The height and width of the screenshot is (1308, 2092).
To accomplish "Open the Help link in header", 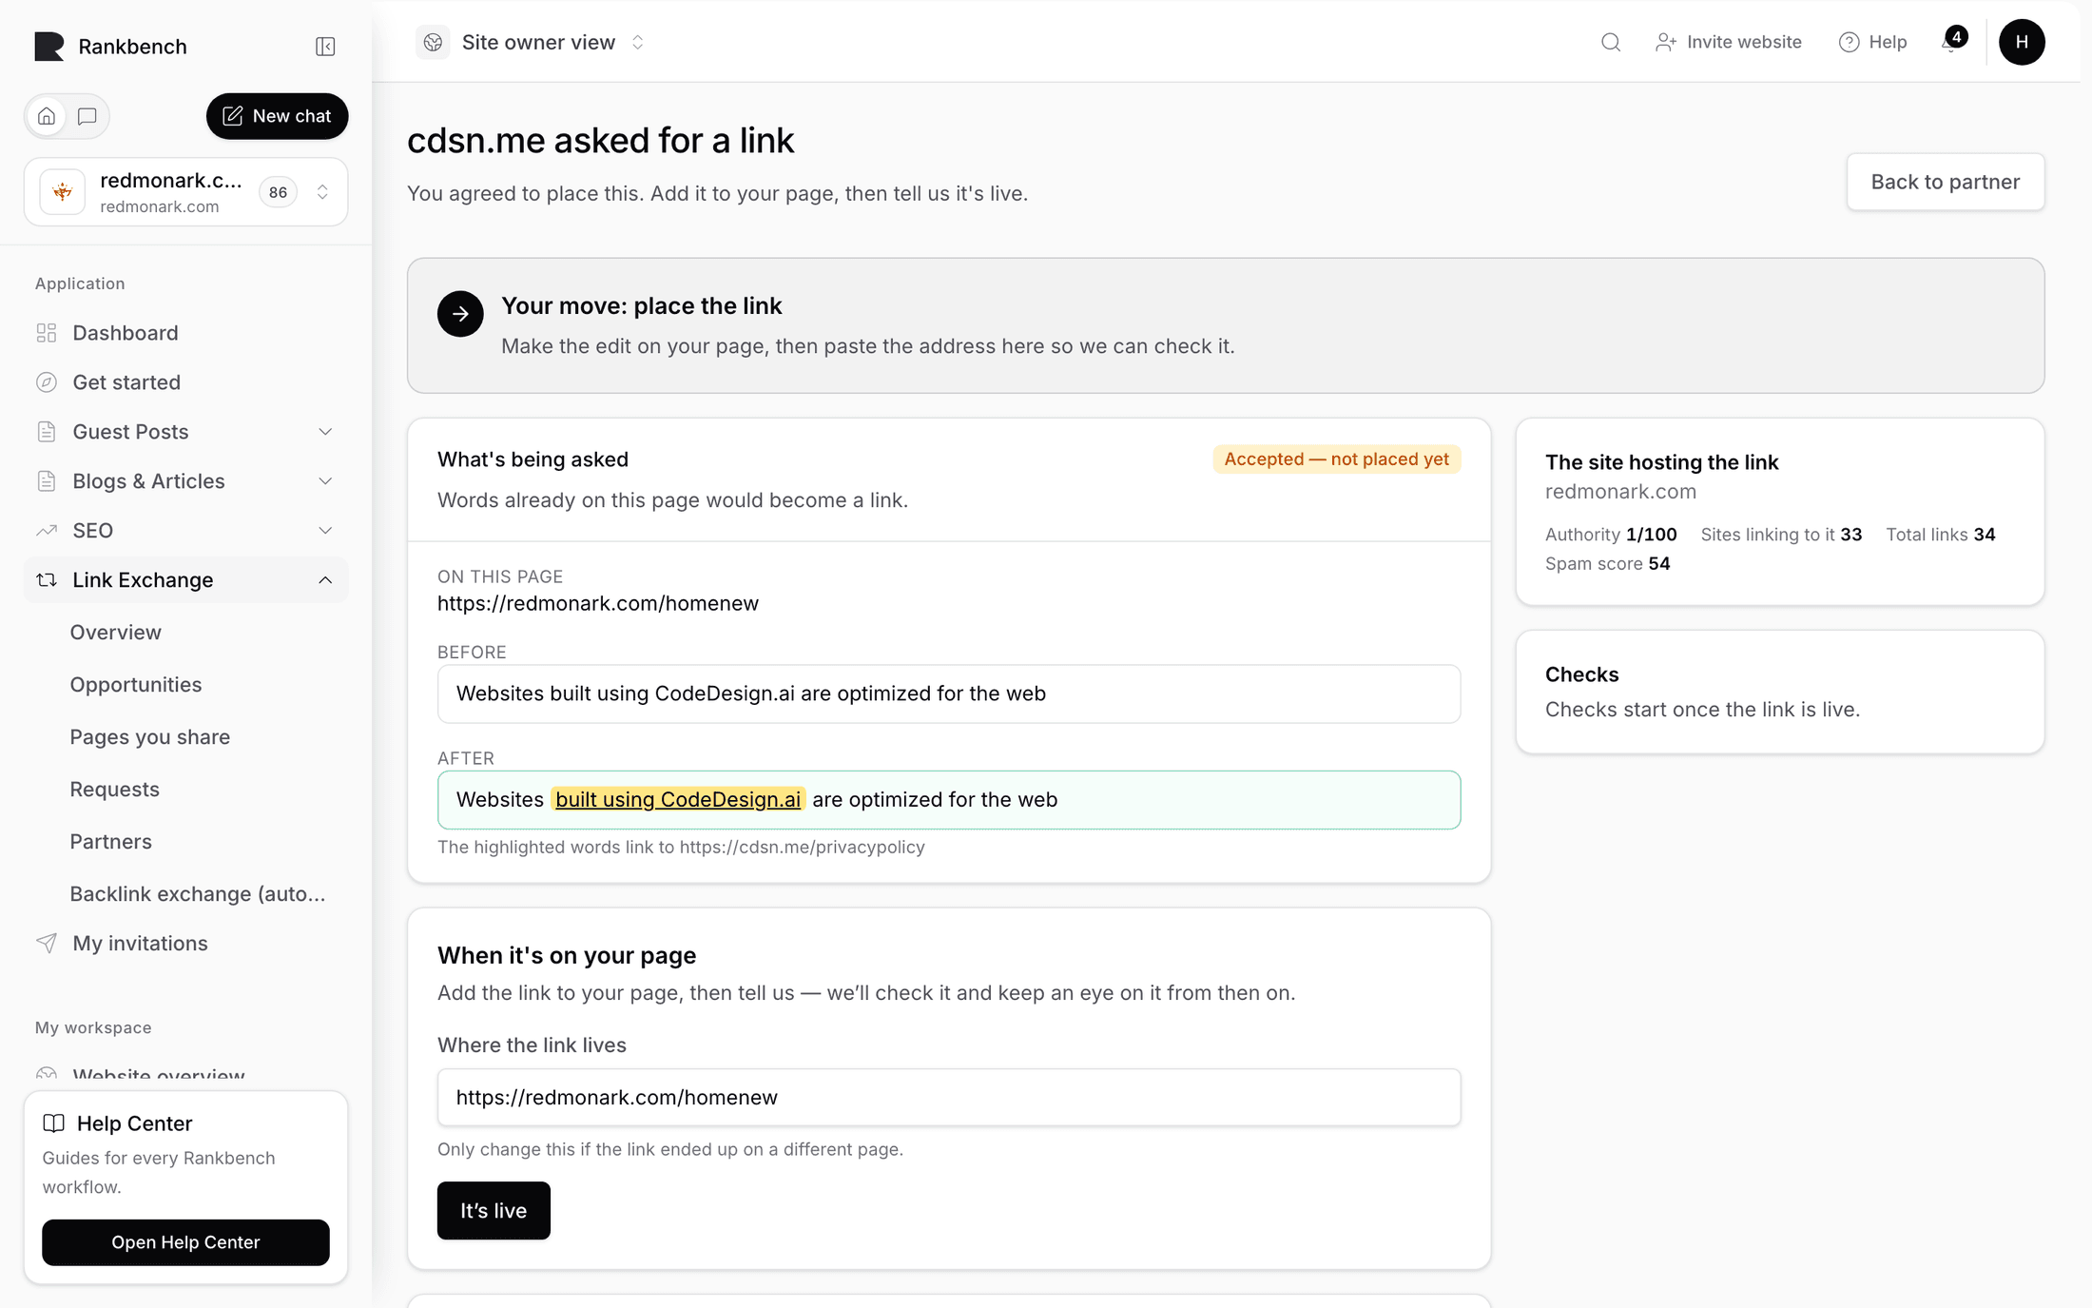I will pyautogui.click(x=1873, y=42).
